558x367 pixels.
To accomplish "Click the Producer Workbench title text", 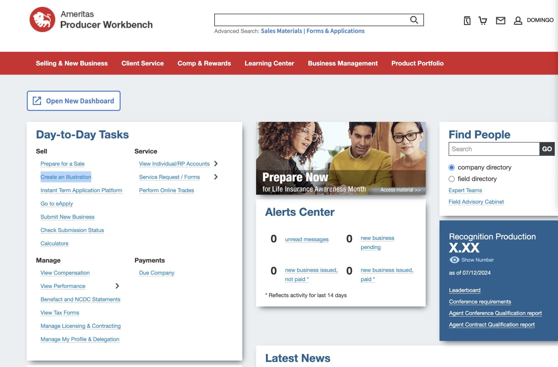I will coord(106,25).
